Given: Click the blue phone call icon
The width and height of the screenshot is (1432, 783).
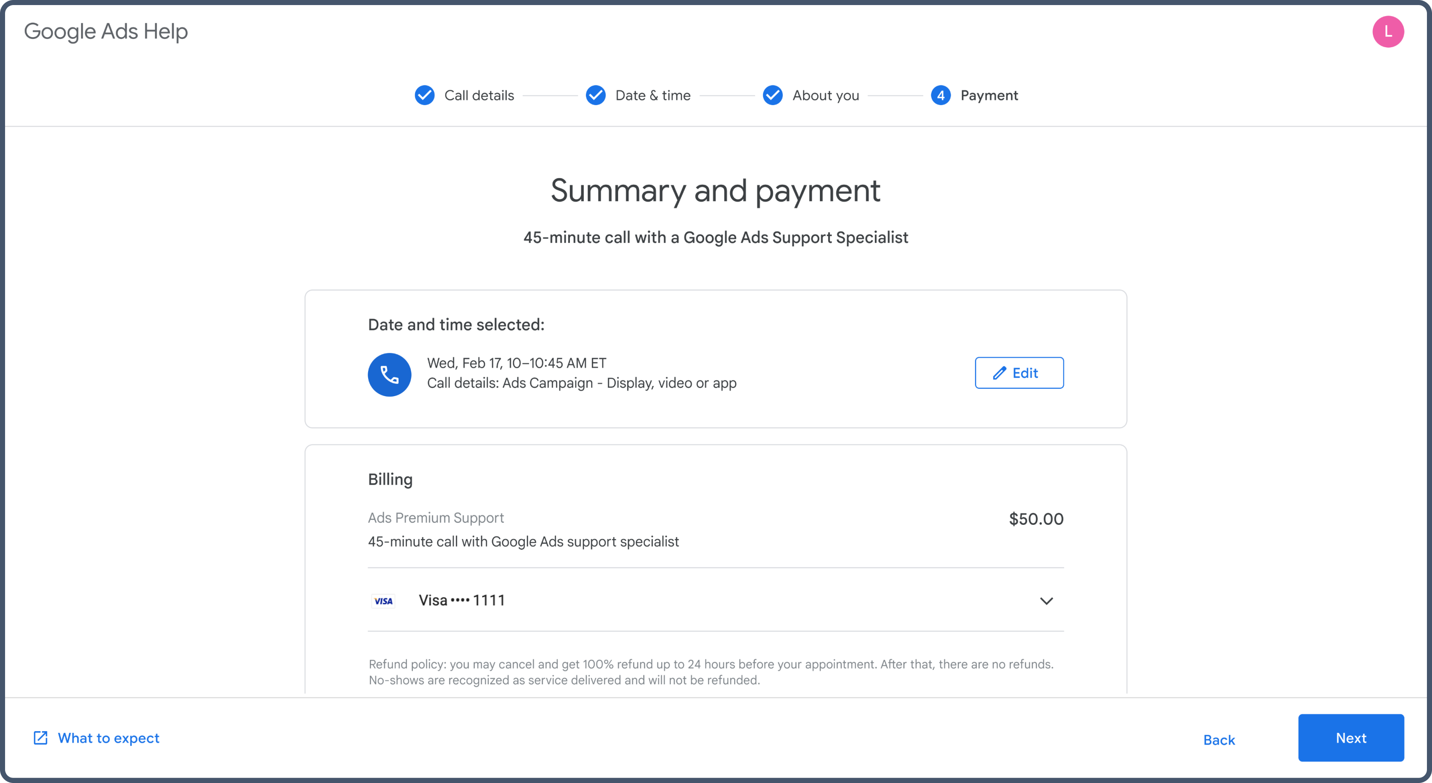Looking at the screenshot, I should pos(389,375).
